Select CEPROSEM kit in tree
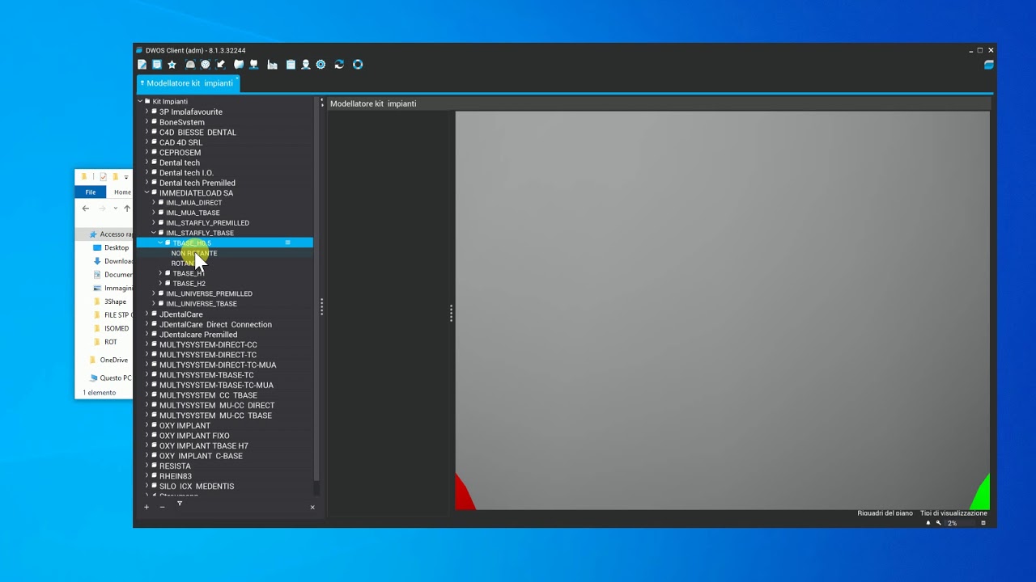The height and width of the screenshot is (582, 1036). (180, 152)
